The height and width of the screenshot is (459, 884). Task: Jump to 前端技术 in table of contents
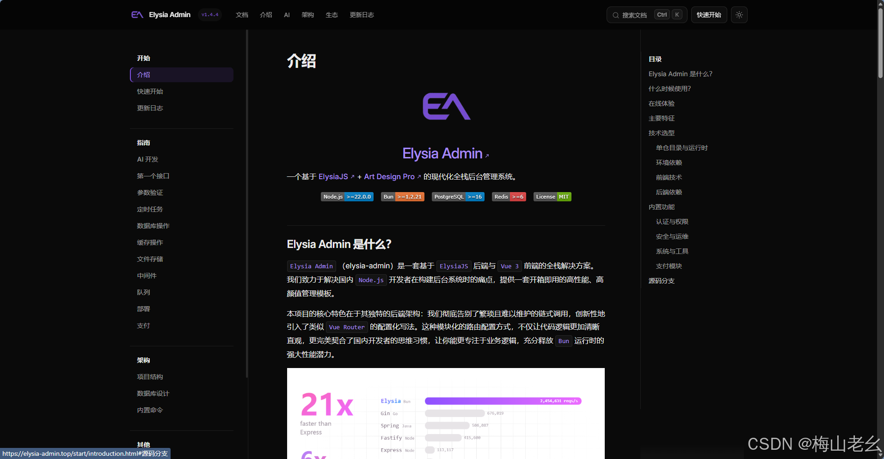click(669, 177)
